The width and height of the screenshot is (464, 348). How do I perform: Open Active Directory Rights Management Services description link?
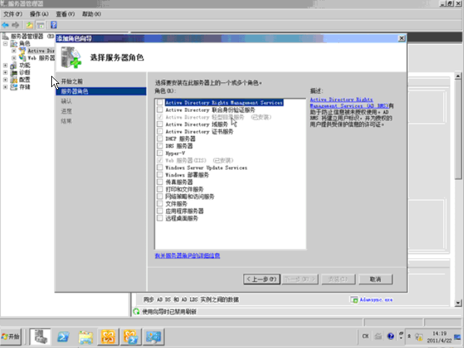pyautogui.click(x=349, y=103)
